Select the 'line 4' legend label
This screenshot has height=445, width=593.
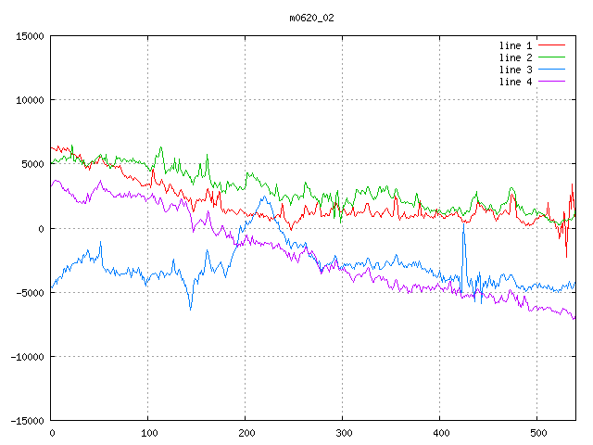pos(515,82)
